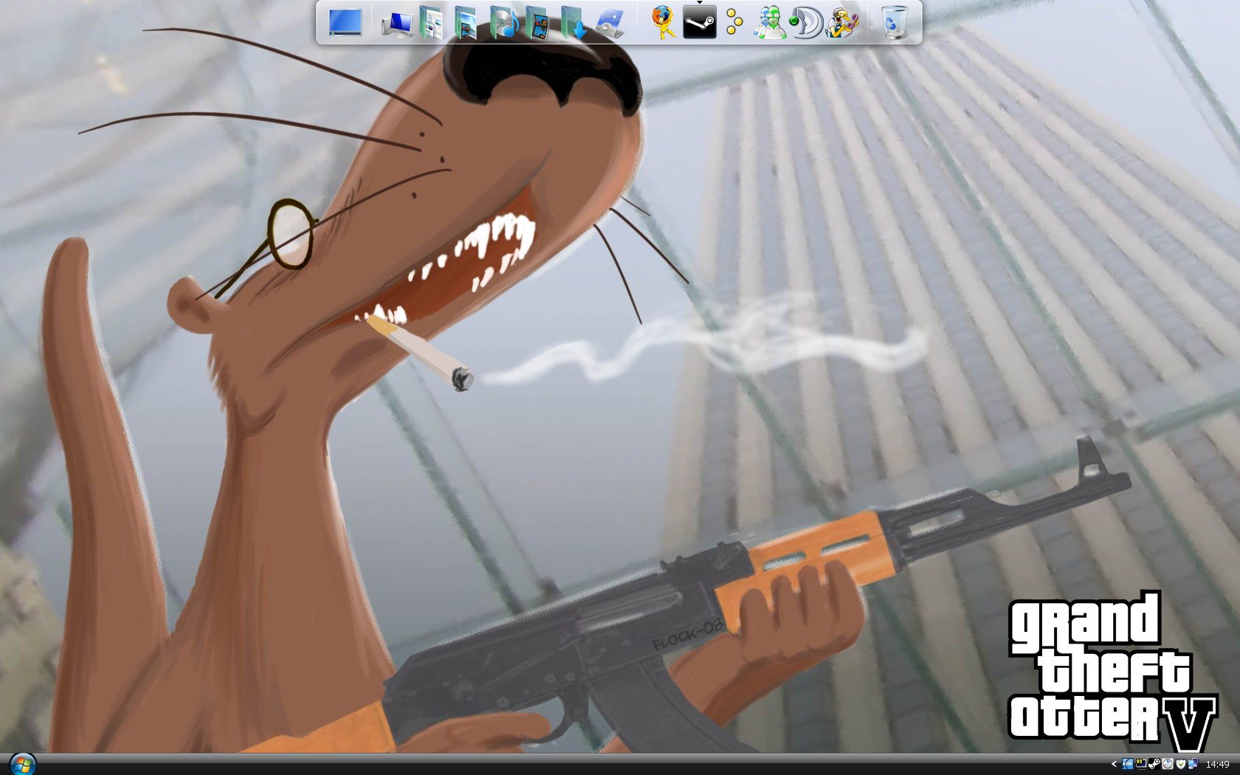Launch Steam from the dock
The image size is (1240, 775).
(x=699, y=22)
